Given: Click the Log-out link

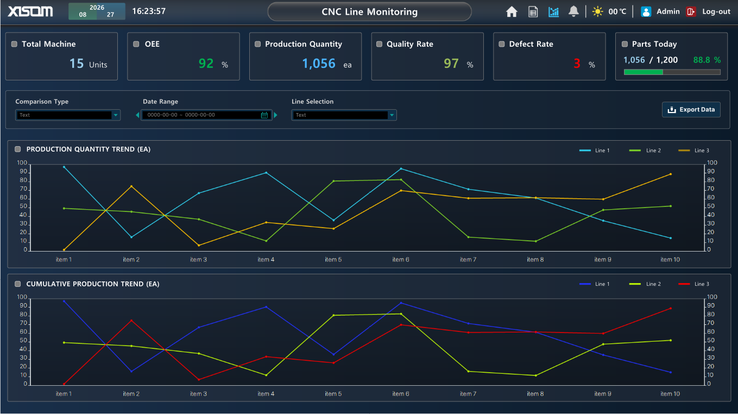Looking at the screenshot, I should [x=716, y=11].
